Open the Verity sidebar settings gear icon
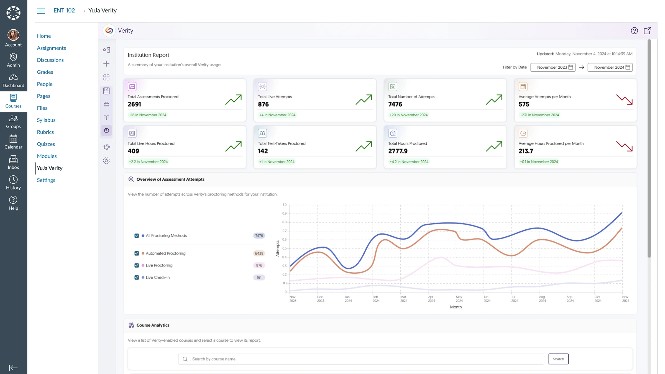The width and height of the screenshot is (665, 374). click(106, 161)
